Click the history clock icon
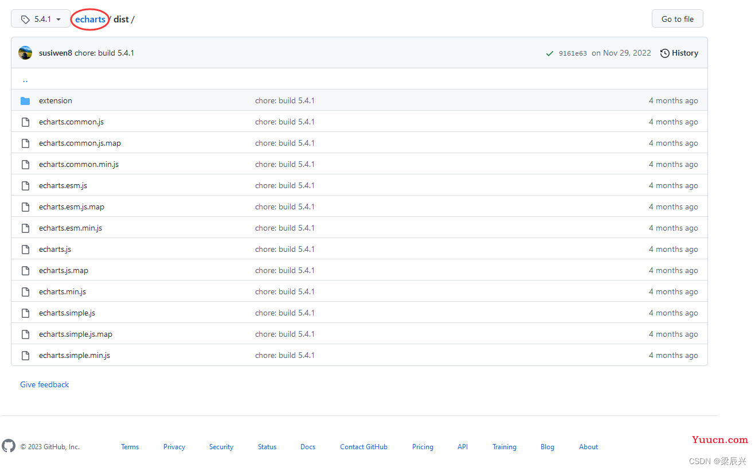The width and height of the screenshot is (755, 471). coord(664,53)
